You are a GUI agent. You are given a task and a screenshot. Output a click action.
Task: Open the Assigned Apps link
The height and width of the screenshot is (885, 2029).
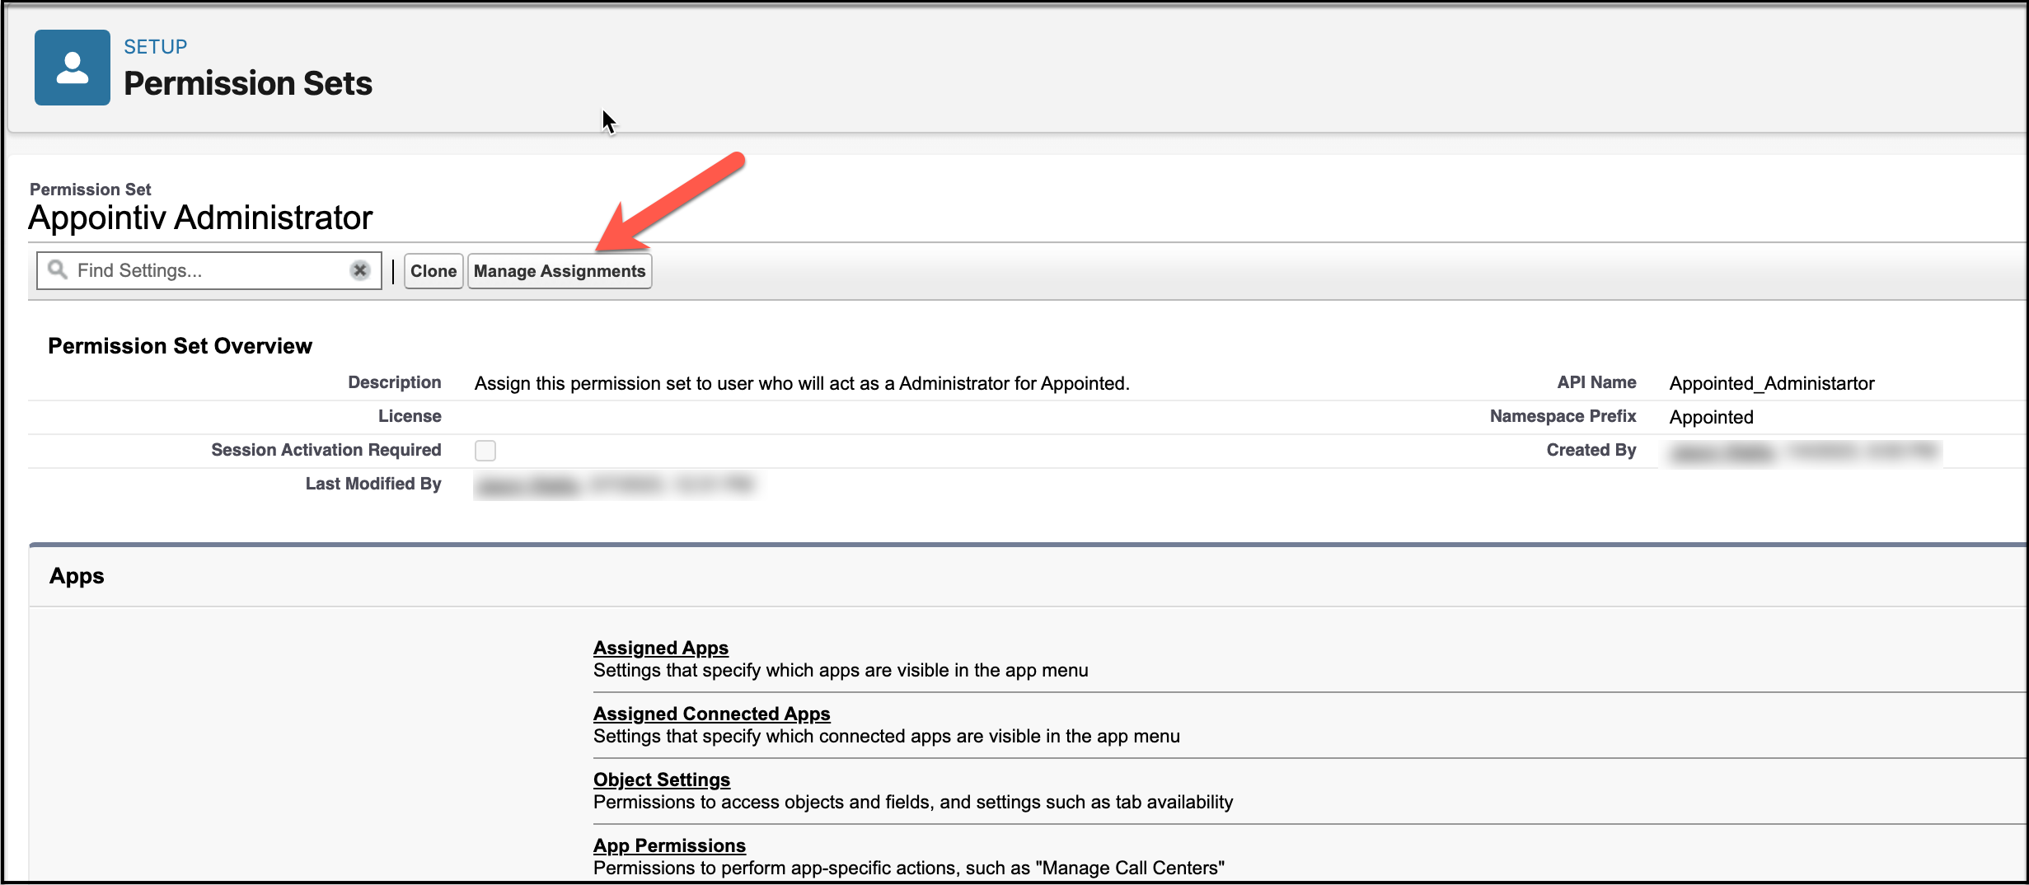(x=661, y=648)
